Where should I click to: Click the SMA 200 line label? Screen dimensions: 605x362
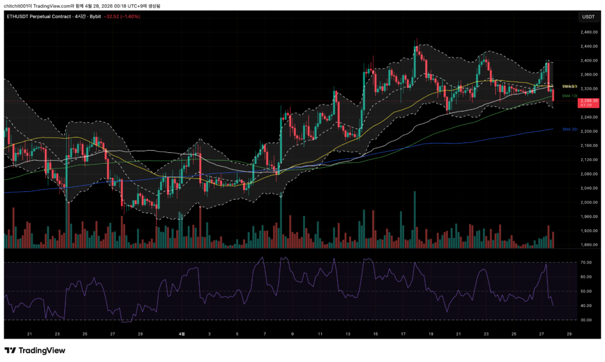click(x=570, y=129)
